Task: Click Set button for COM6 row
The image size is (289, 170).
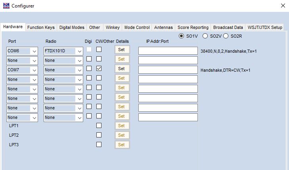Action: [x=121, y=50]
